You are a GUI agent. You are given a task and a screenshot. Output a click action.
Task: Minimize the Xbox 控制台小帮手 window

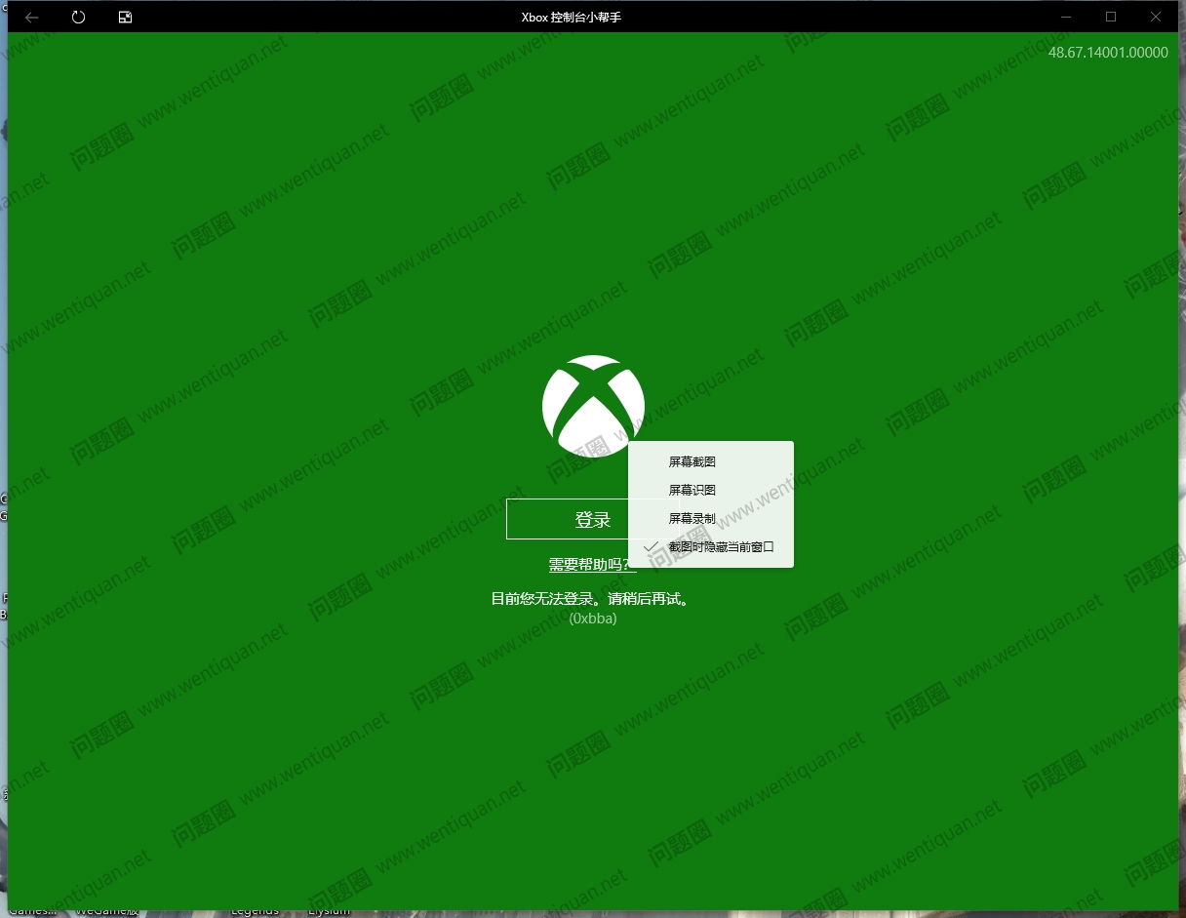click(x=1066, y=17)
